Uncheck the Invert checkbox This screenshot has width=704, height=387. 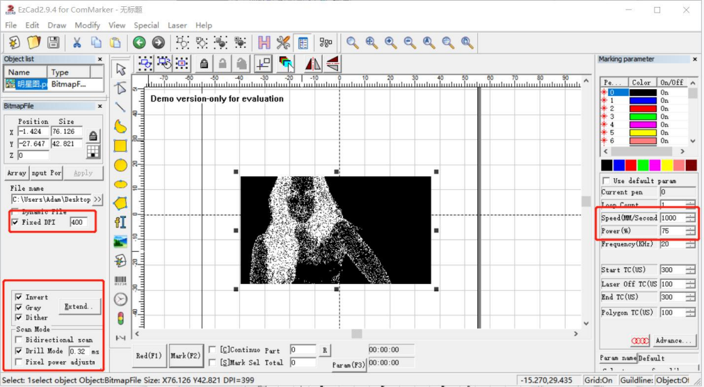[19, 297]
